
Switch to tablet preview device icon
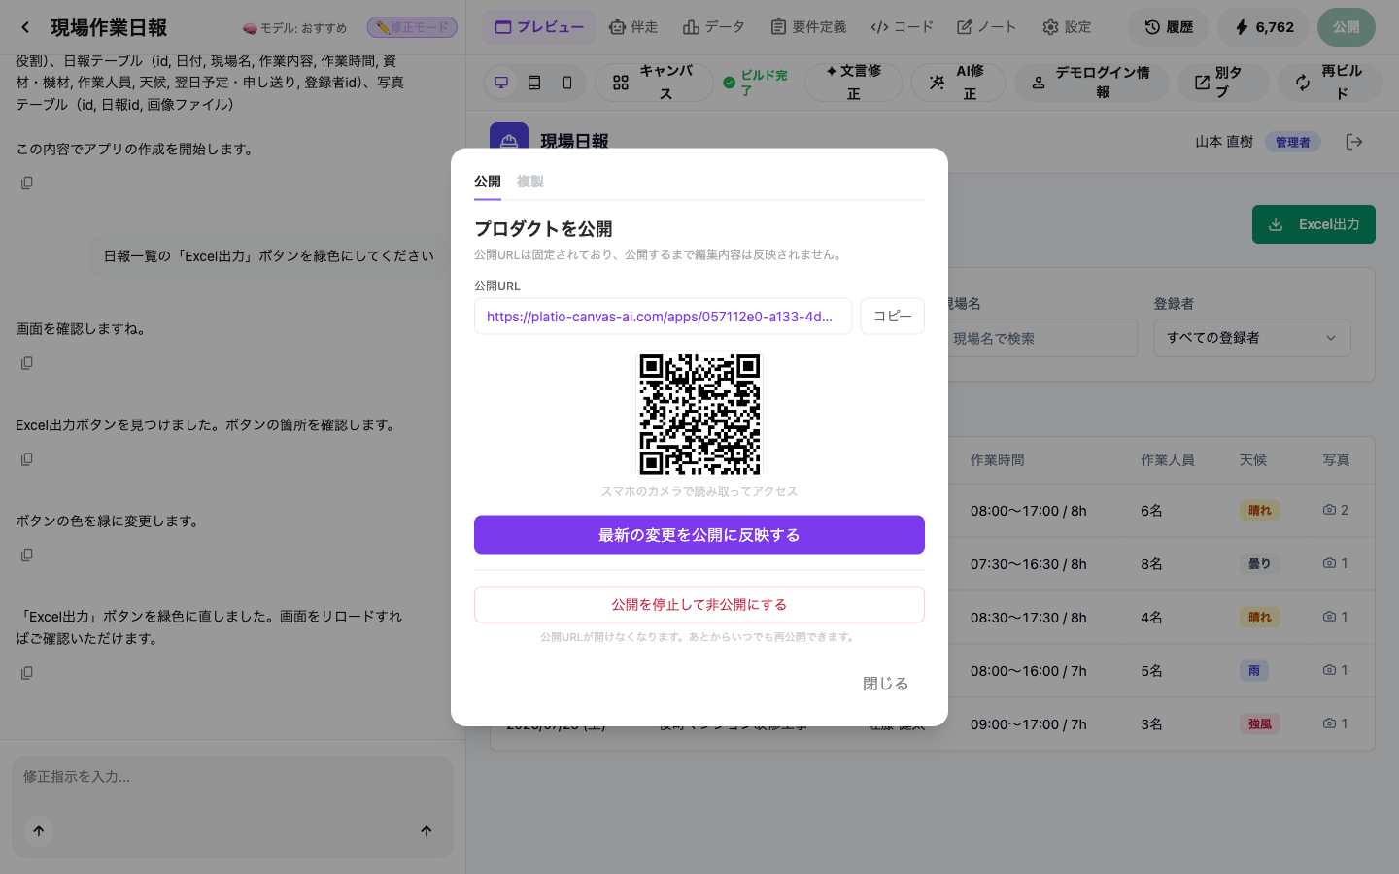click(x=534, y=83)
